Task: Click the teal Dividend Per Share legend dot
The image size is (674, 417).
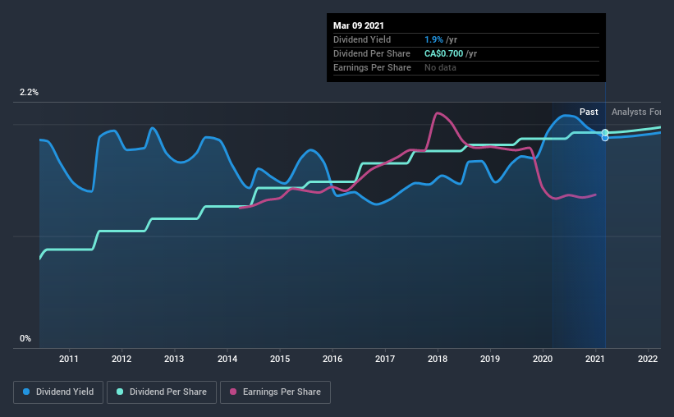Action: (x=120, y=392)
